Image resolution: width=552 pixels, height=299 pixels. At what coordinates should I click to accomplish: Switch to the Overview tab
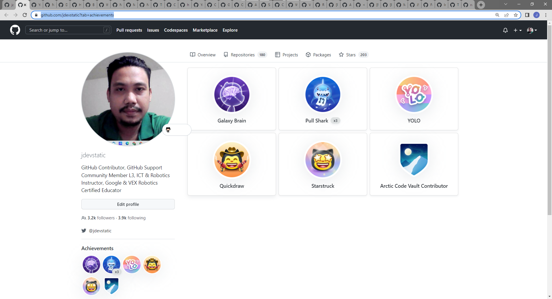coord(203,55)
